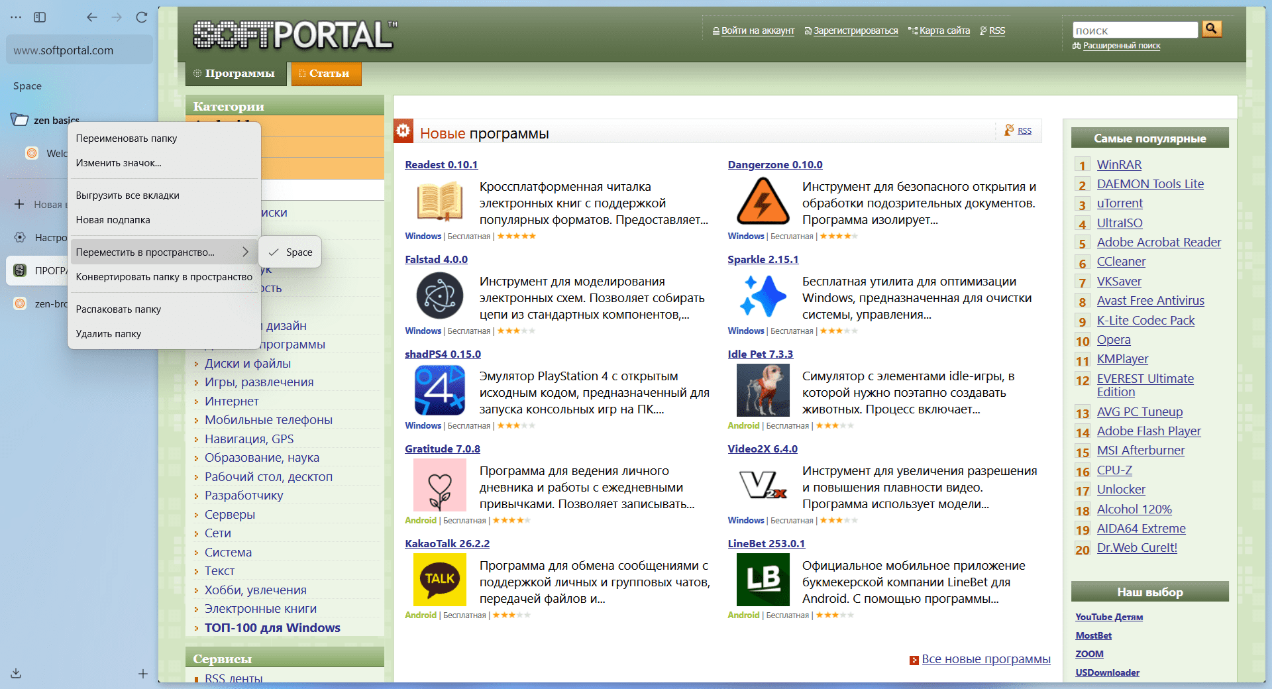This screenshot has height=689, width=1272.
Task: Click the Space workspace label in sidebar
Action: pos(27,86)
